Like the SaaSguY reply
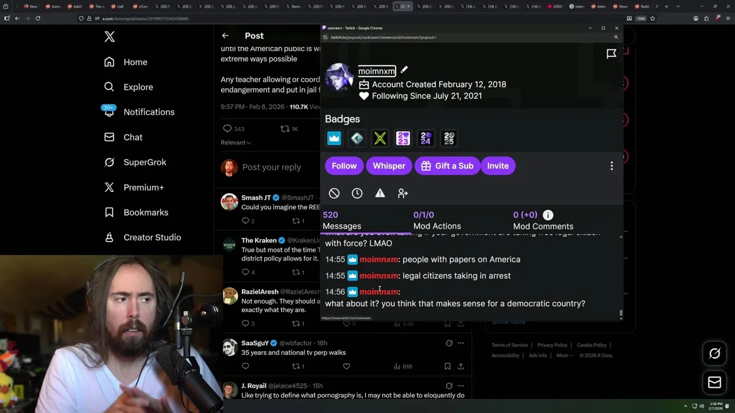Screen dimensions: 735x413 (346, 366)
